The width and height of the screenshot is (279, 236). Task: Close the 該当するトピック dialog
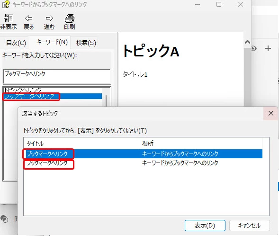tap(270, 113)
